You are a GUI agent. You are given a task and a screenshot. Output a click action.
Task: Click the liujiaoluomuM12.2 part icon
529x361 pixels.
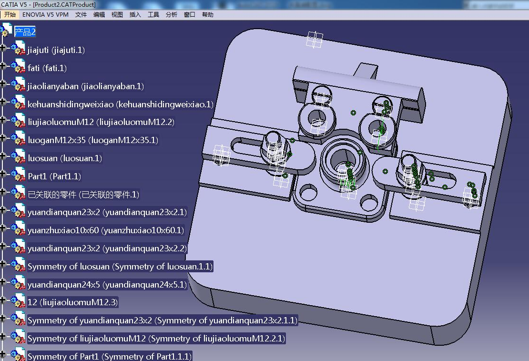click(x=18, y=120)
